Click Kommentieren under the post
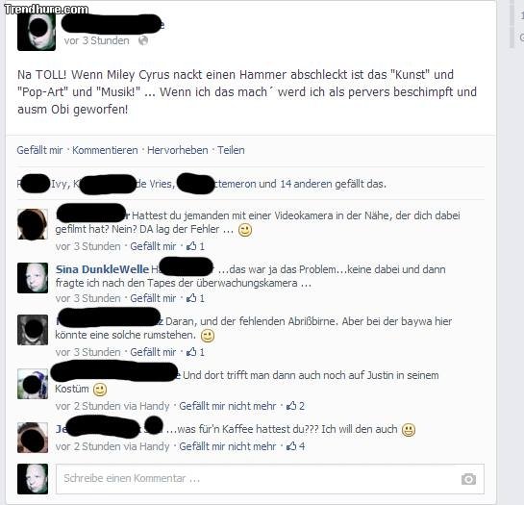The height and width of the screenshot is (505, 524). 105,150
